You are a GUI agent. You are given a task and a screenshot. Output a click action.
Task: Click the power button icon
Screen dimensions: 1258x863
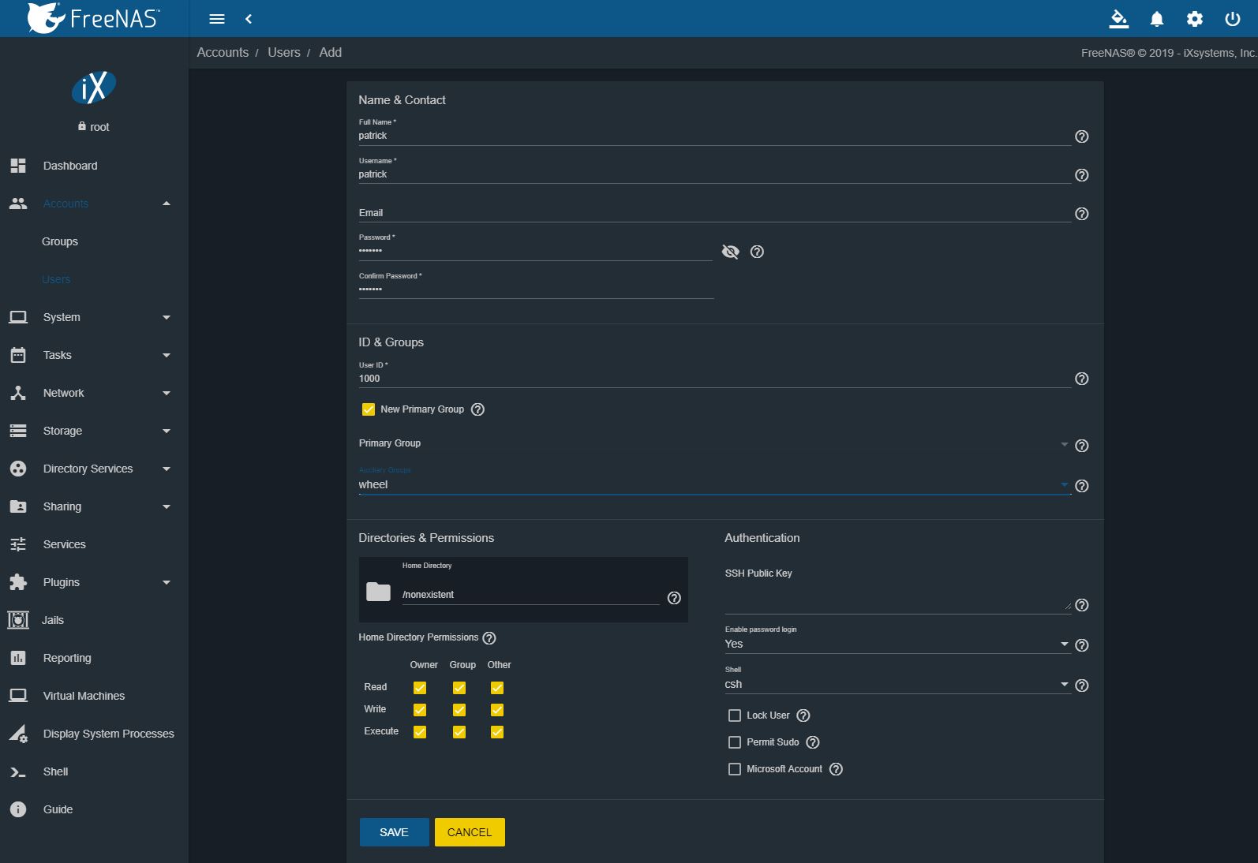(1232, 19)
